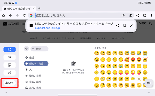The height and width of the screenshot is (96, 155).
Task: Insert the loudly crying face emoji
Action: click(x=145, y=53)
